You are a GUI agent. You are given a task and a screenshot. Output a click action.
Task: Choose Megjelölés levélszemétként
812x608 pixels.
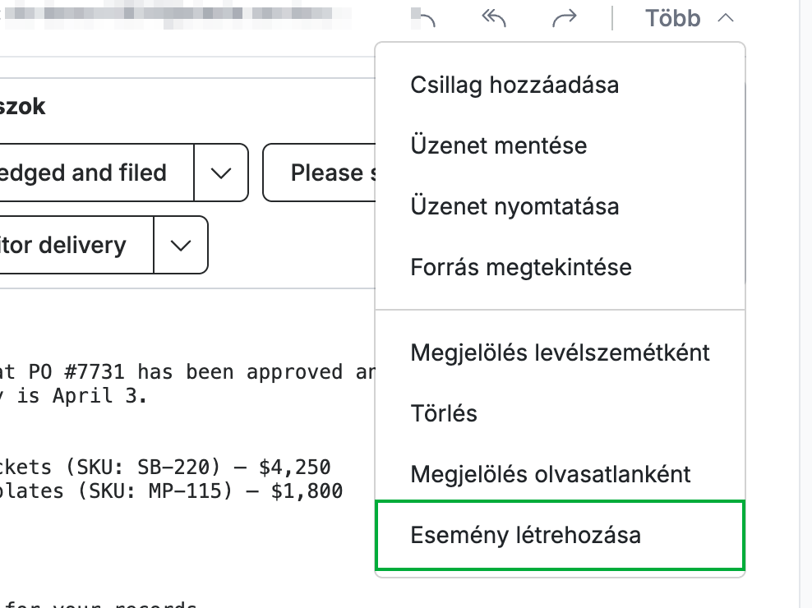(561, 352)
